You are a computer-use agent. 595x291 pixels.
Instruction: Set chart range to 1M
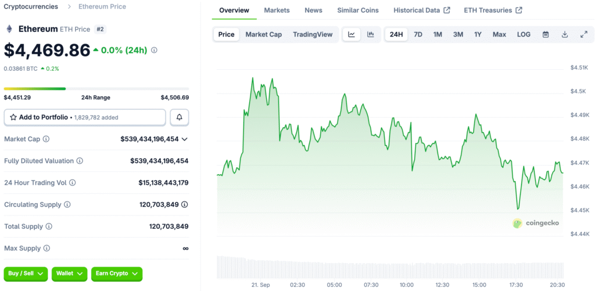point(438,34)
